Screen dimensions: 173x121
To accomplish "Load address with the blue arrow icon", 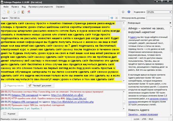I will point(112,18).
